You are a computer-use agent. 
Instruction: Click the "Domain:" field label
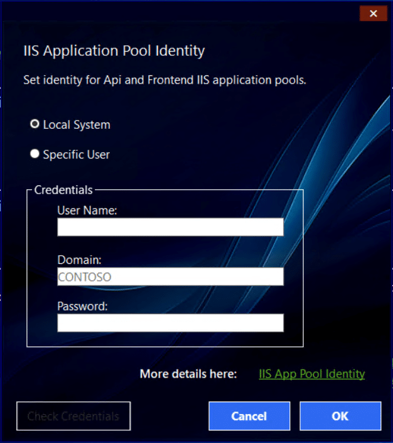point(79,260)
